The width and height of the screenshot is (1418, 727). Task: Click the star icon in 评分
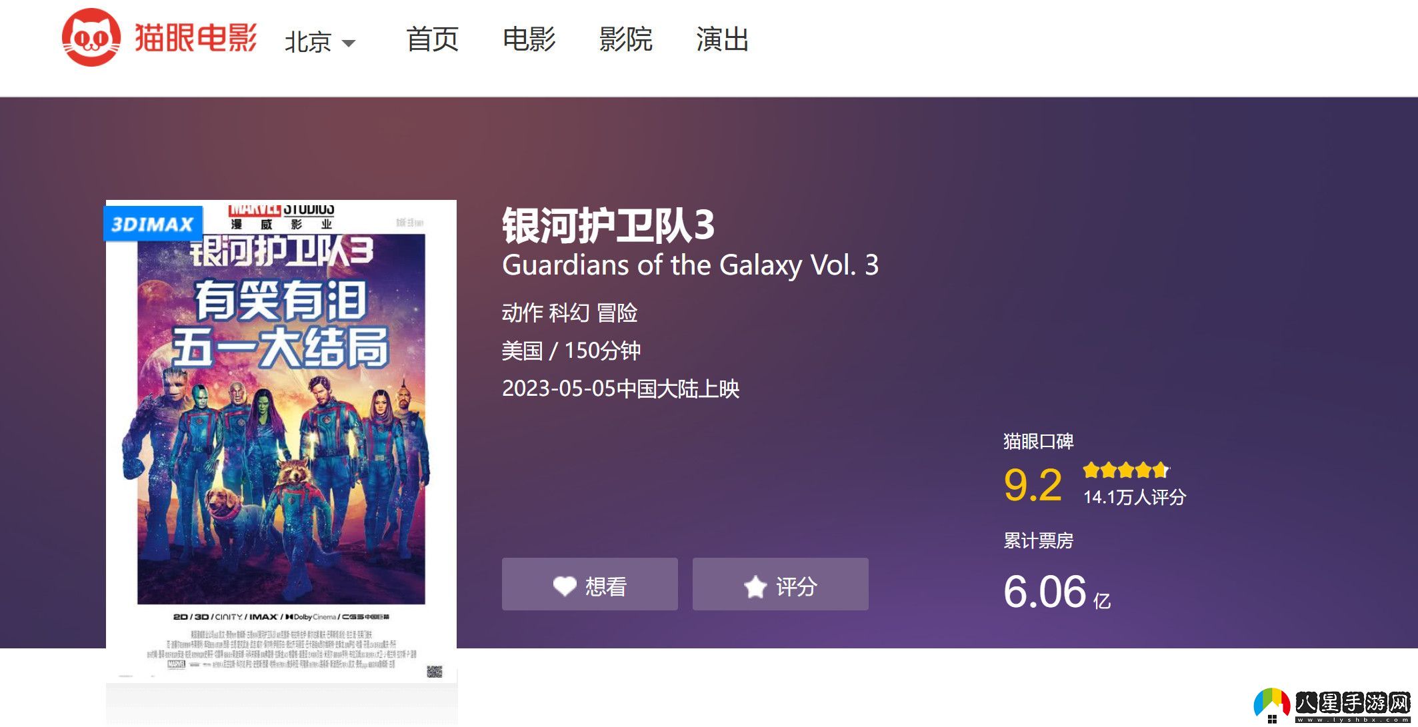[755, 586]
